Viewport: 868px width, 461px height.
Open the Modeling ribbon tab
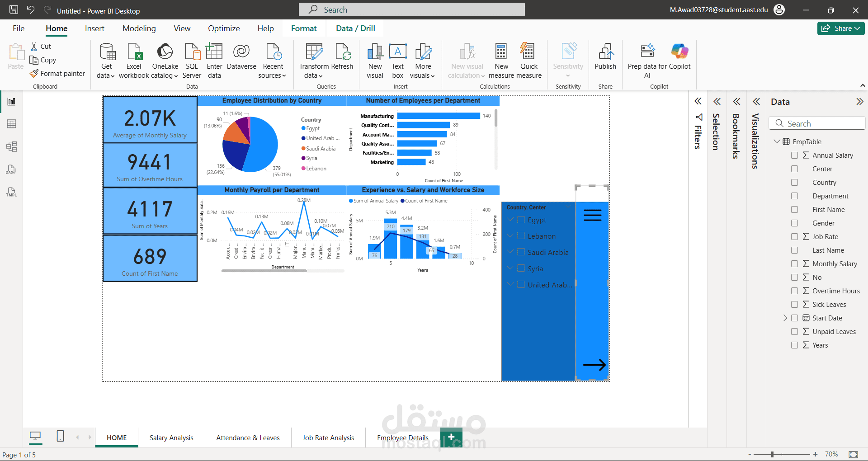coord(139,28)
